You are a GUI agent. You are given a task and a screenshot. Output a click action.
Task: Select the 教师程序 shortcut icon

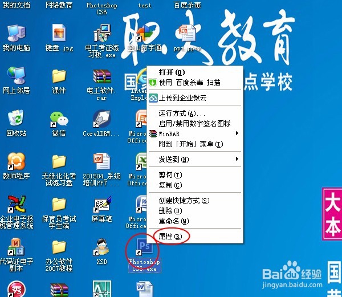click(x=17, y=161)
